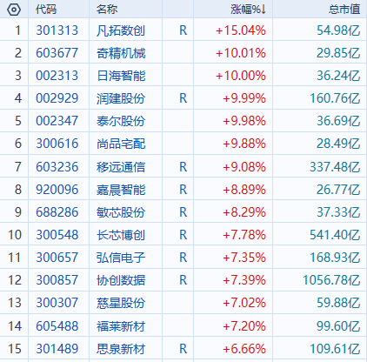Click market cap 99.60亿
This screenshot has width=367, height=362.
(x=338, y=326)
